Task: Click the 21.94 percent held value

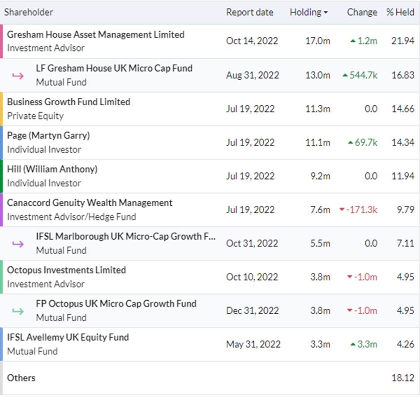Action: click(x=403, y=41)
